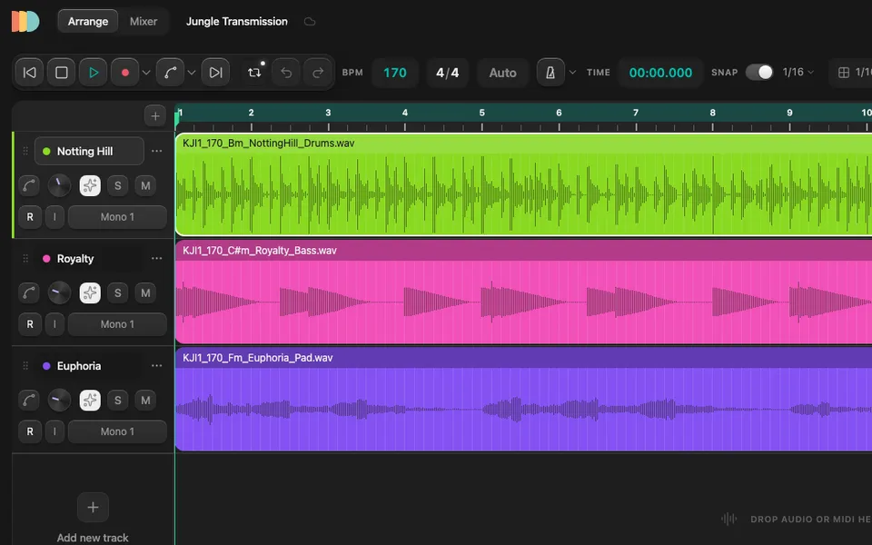Screen dimensions: 872x545
Task: Open effects for Notting Hill track
Action: 90,185
